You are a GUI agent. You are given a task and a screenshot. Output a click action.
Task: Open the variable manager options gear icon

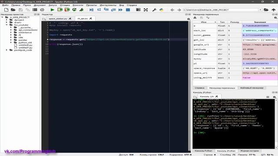coord(275,18)
